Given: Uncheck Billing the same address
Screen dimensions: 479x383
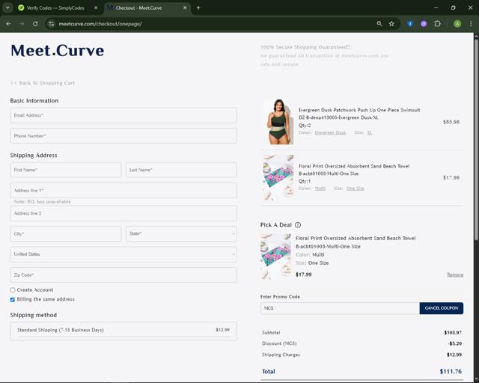Looking at the screenshot, I should point(13,299).
